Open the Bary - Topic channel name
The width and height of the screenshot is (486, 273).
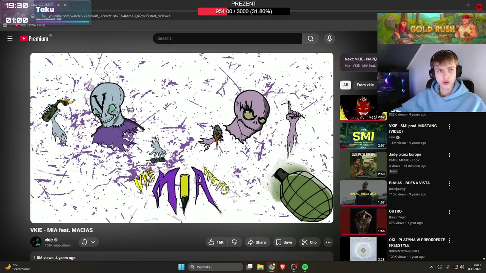point(398,217)
